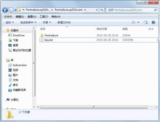Click the Back navigation arrow button

[5, 10]
